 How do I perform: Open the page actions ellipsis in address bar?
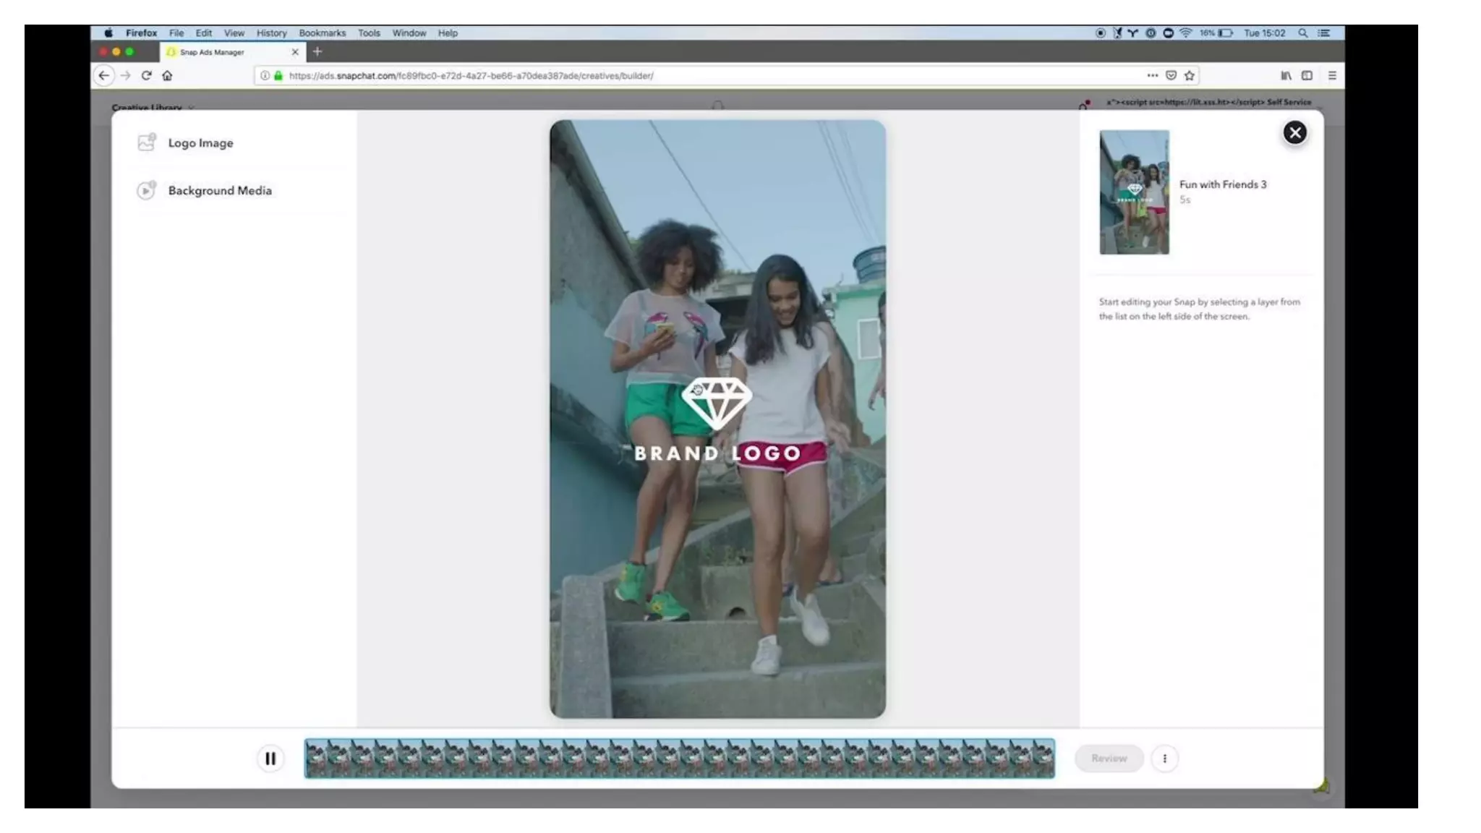[x=1152, y=76]
